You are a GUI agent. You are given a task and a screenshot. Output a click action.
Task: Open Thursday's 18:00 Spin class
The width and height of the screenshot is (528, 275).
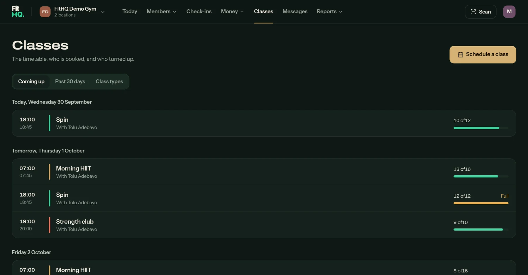click(x=264, y=198)
